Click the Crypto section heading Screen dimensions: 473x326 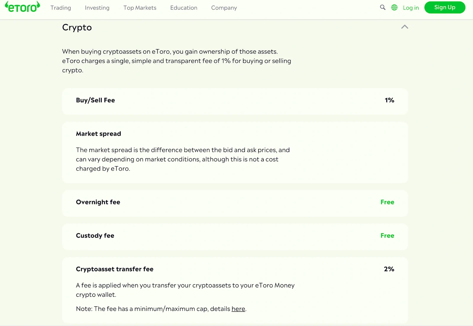tap(77, 27)
